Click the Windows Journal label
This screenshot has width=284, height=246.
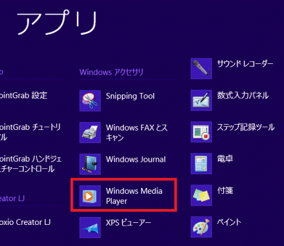pyautogui.click(x=136, y=160)
